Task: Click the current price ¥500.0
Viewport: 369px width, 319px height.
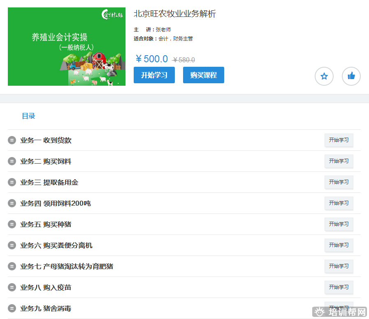Action: coord(152,59)
